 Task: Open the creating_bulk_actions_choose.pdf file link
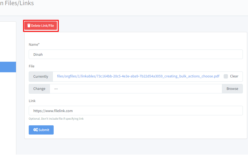tap(138, 76)
